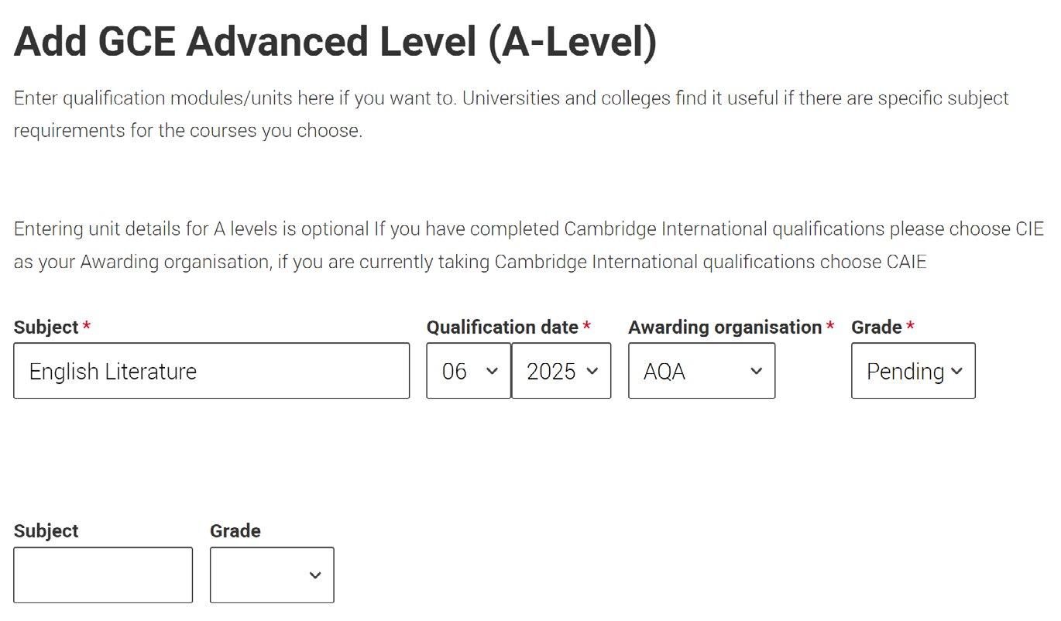This screenshot has height=621, width=1061.
Task: Click the chevron arrow in the AQA box
Action: coord(757,371)
